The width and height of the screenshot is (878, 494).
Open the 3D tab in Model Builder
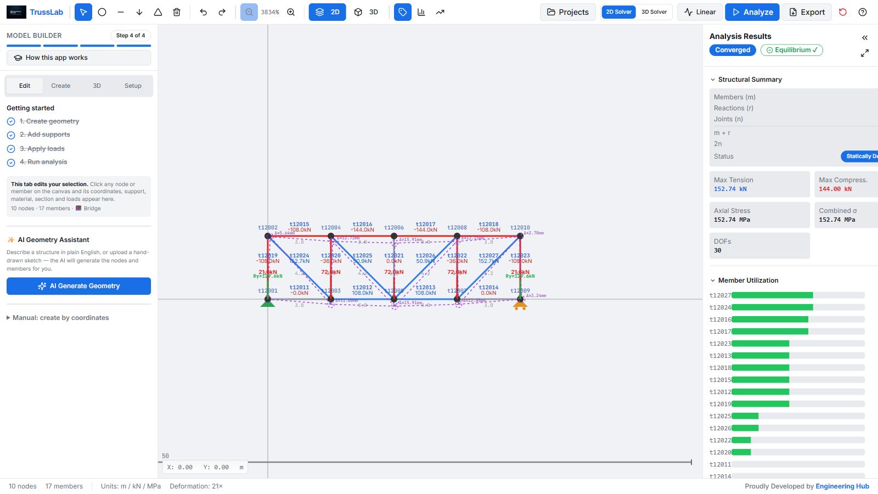pyautogui.click(x=97, y=86)
